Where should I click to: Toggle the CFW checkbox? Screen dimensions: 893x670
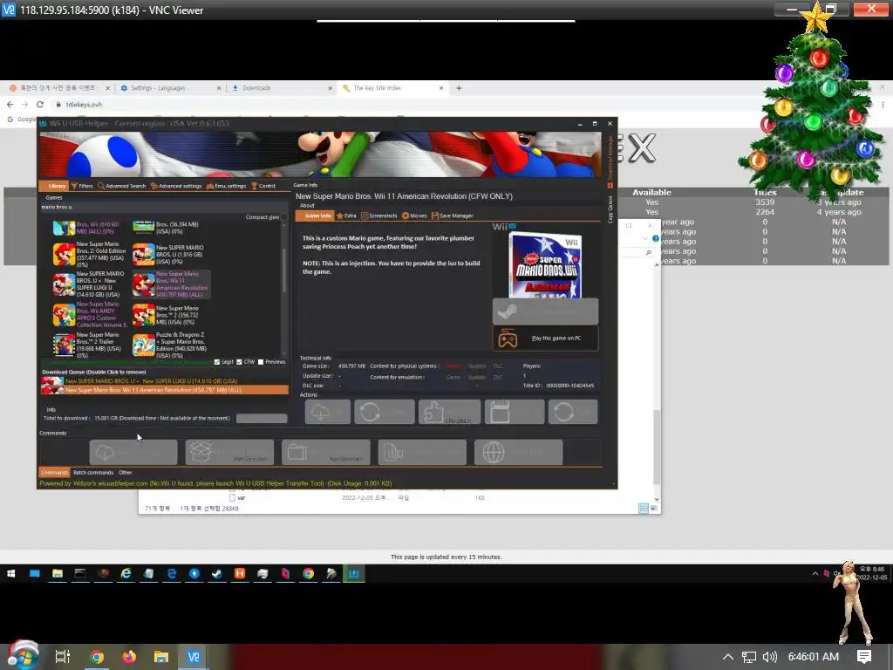[x=239, y=362]
